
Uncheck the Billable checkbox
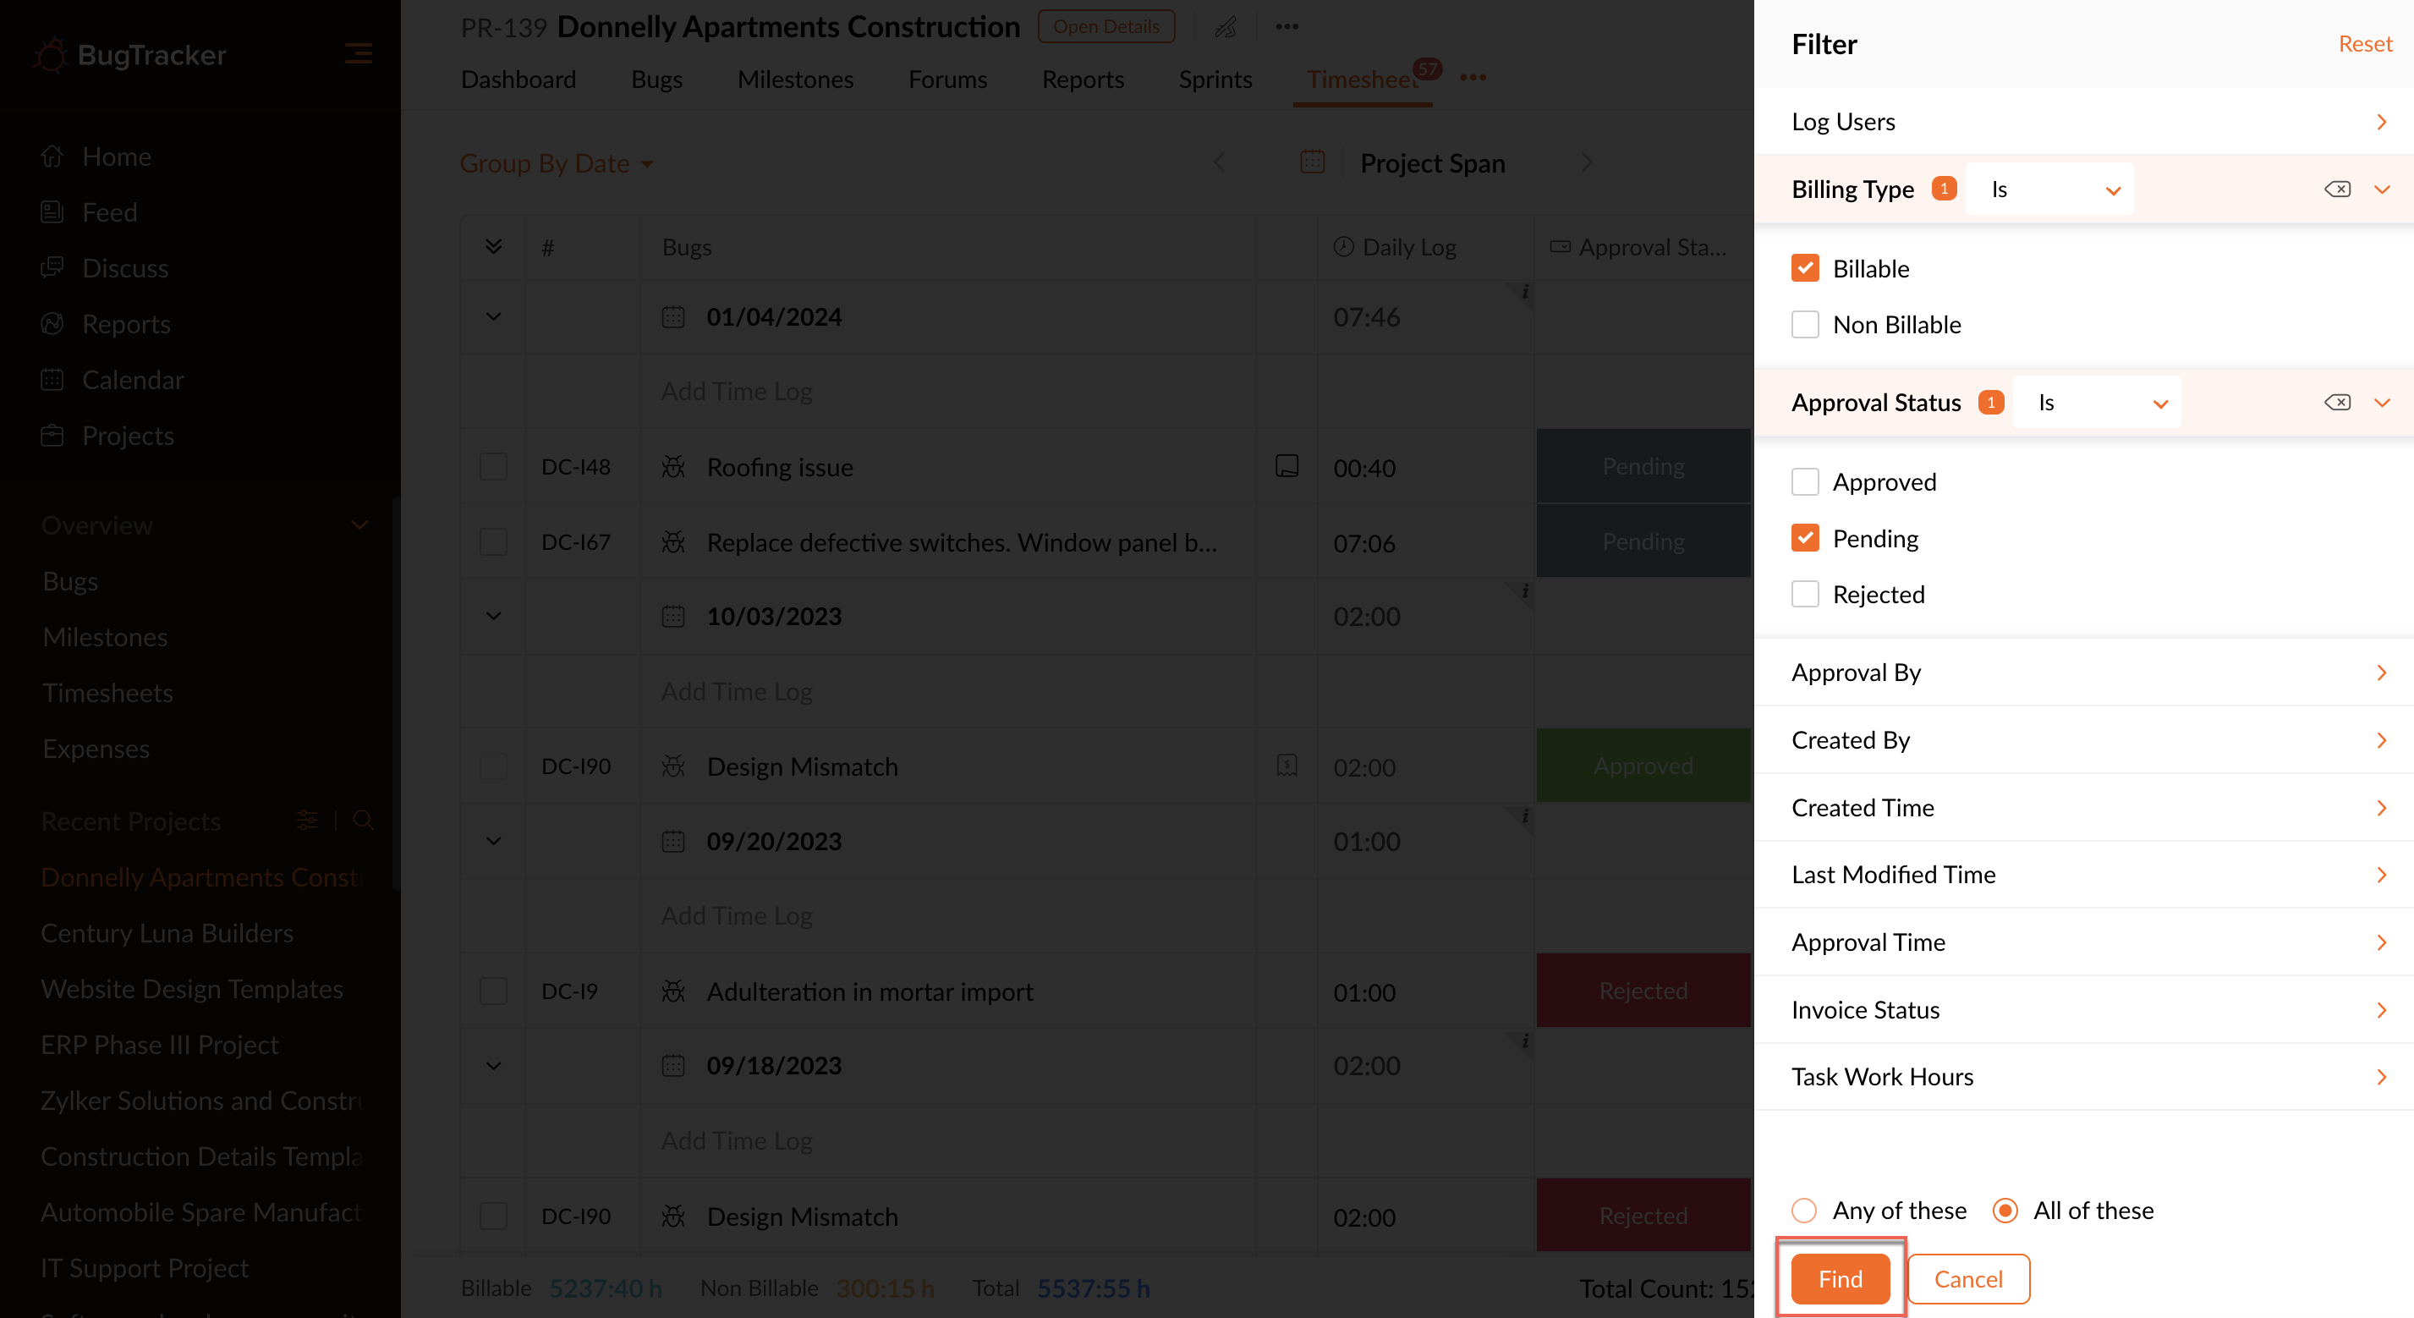[1805, 268]
